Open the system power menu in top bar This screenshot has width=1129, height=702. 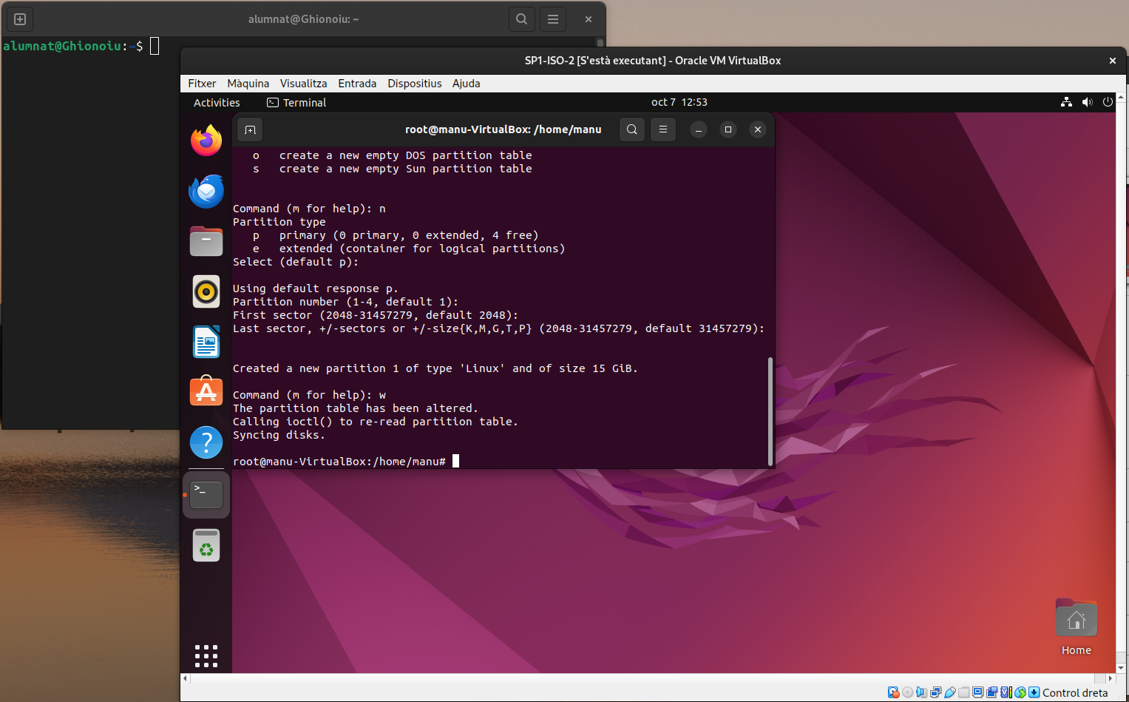click(1108, 102)
